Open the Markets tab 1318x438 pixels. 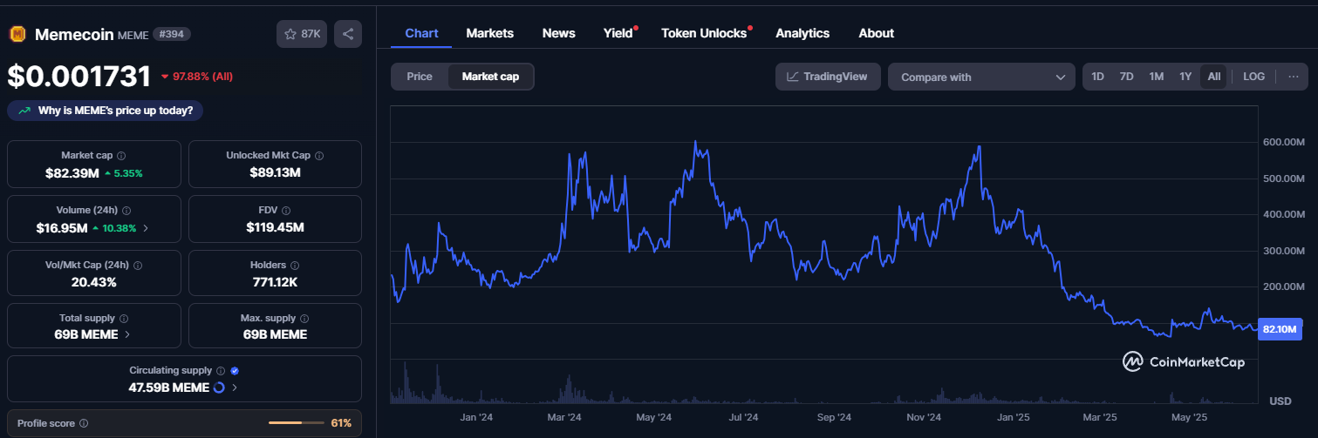click(489, 33)
